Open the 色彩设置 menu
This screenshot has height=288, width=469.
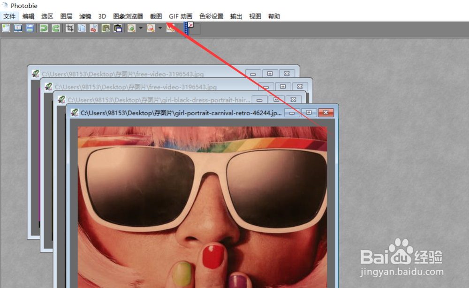click(x=211, y=16)
